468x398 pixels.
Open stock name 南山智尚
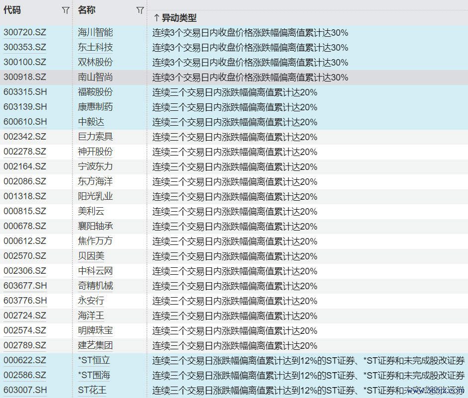(95, 77)
